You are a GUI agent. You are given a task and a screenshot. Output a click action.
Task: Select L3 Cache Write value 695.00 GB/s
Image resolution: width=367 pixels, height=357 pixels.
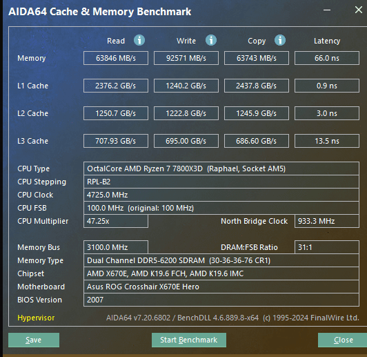point(186,141)
